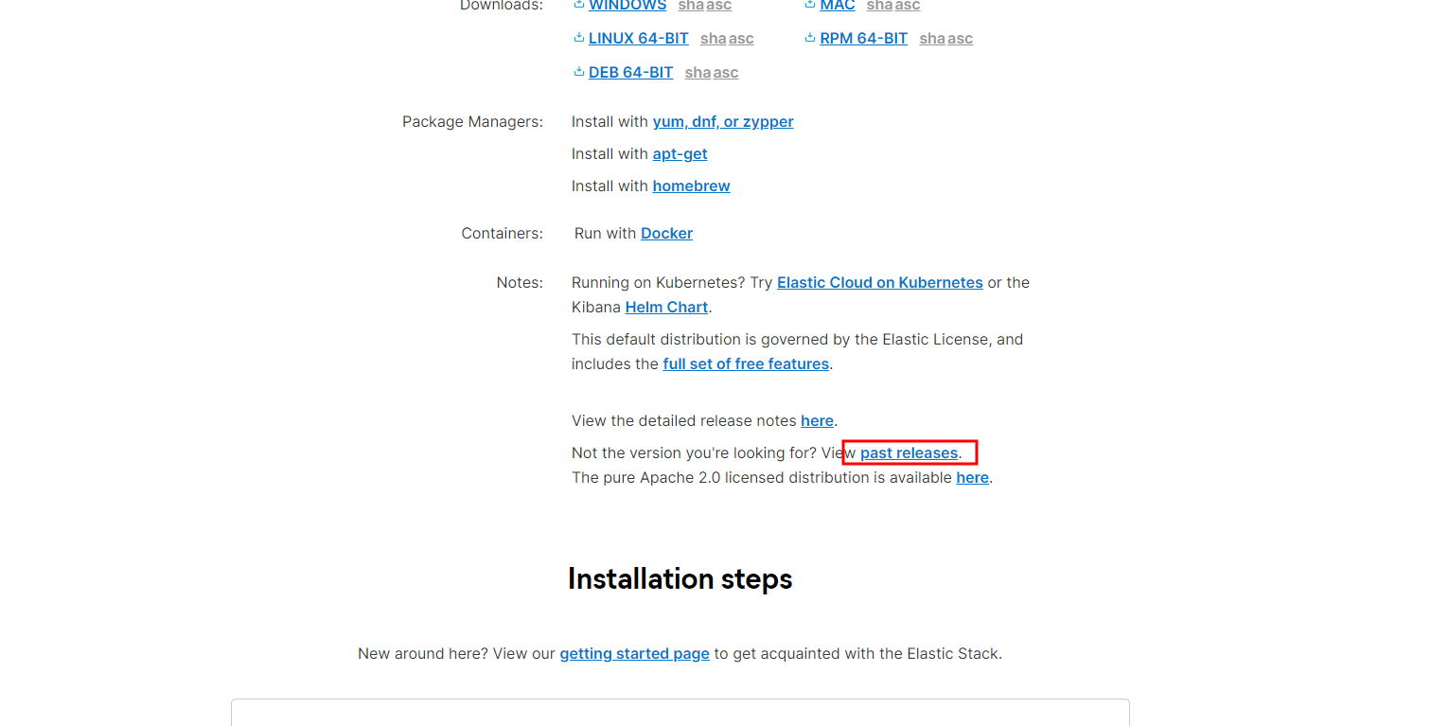Image resolution: width=1431 pixels, height=726 pixels.
Task: Go to the getting started page
Action: [635, 654]
